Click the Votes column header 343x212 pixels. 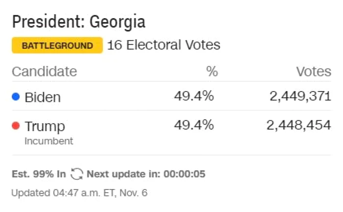[314, 71]
